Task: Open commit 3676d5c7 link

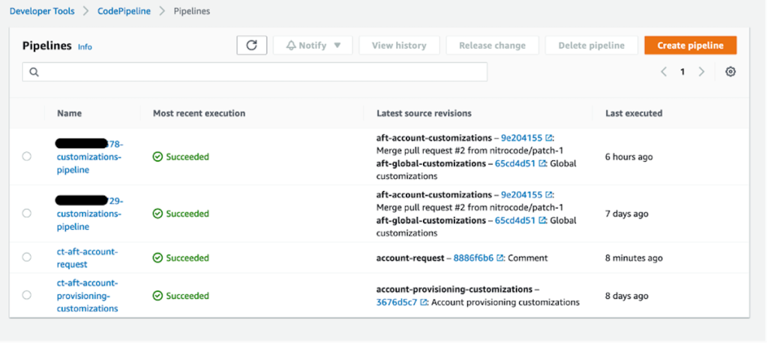Action: click(397, 303)
